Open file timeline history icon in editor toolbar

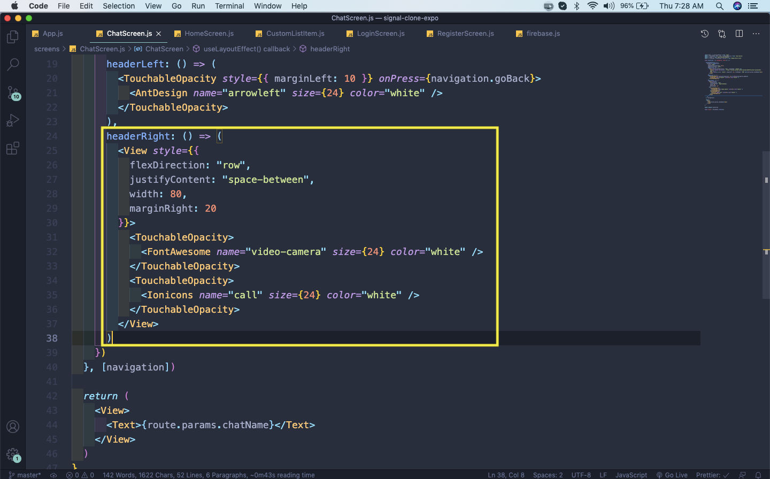tap(705, 34)
